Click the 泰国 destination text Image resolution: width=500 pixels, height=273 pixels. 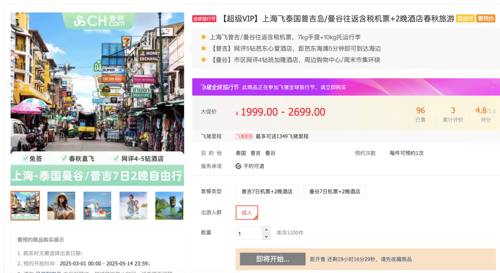[241, 153]
